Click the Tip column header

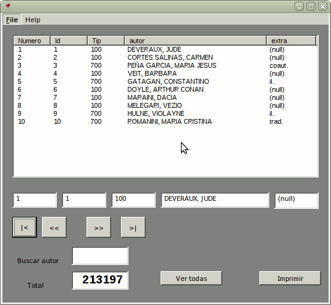(106, 41)
